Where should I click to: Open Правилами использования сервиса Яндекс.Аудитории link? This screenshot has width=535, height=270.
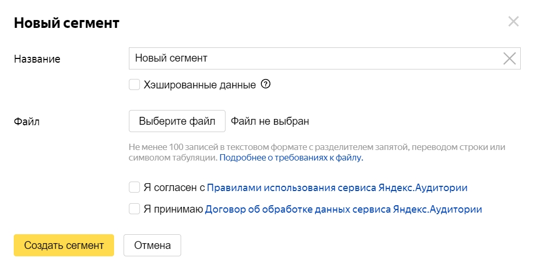click(x=337, y=188)
